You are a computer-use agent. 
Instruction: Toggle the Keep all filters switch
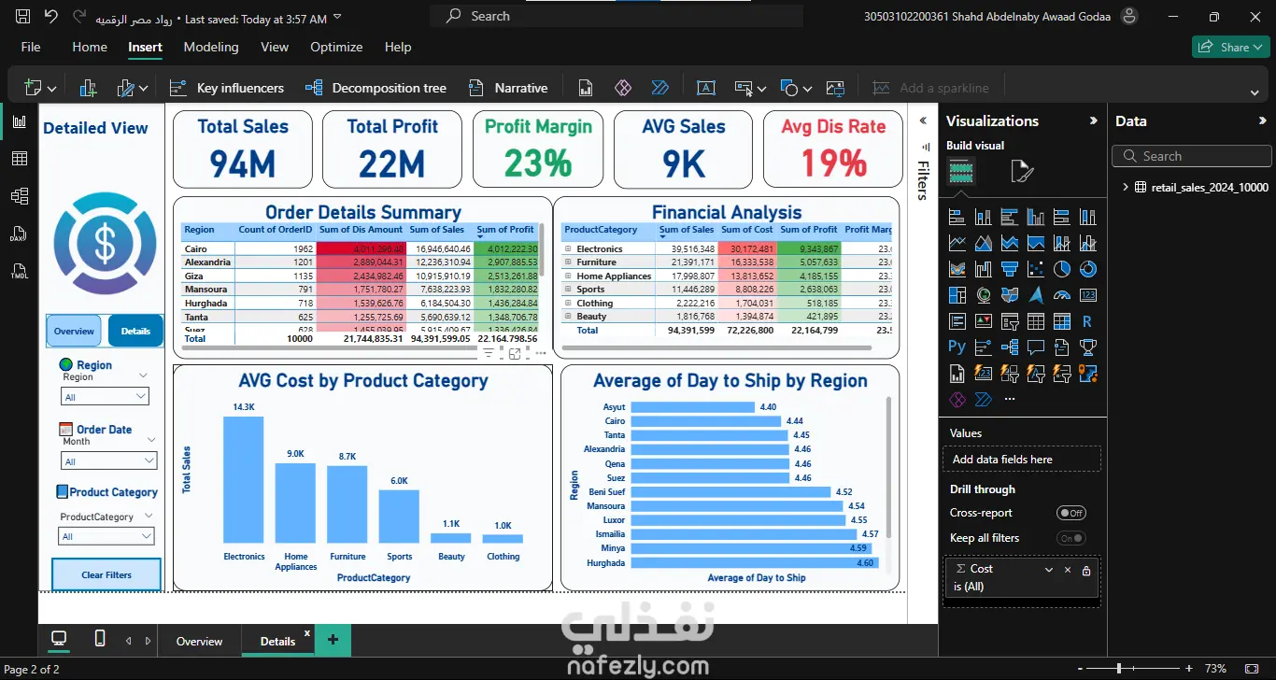1071,538
